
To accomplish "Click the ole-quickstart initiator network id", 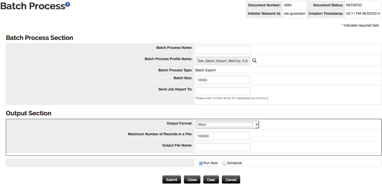I will 294,14.
